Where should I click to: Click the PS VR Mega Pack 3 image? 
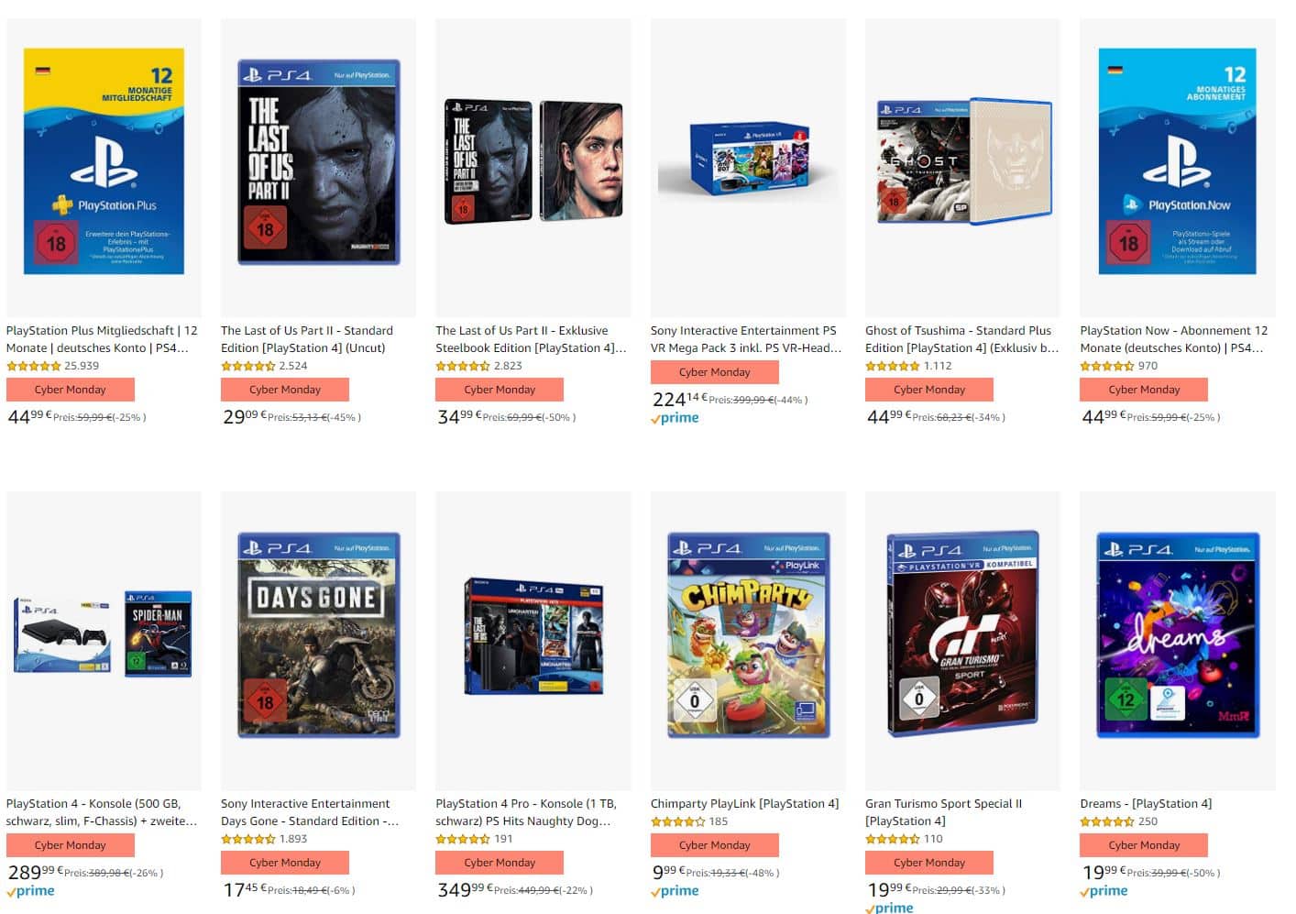tap(748, 162)
